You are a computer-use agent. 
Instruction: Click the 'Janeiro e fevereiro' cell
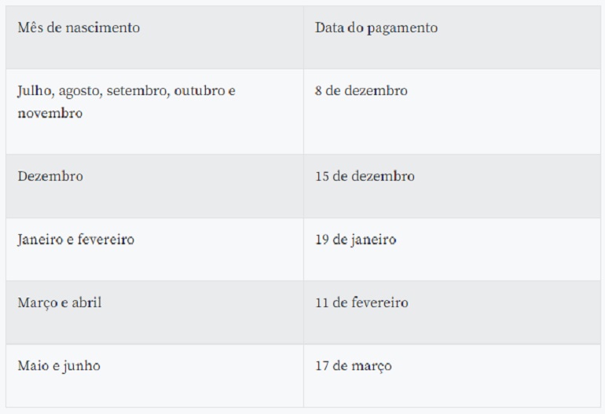(155, 249)
